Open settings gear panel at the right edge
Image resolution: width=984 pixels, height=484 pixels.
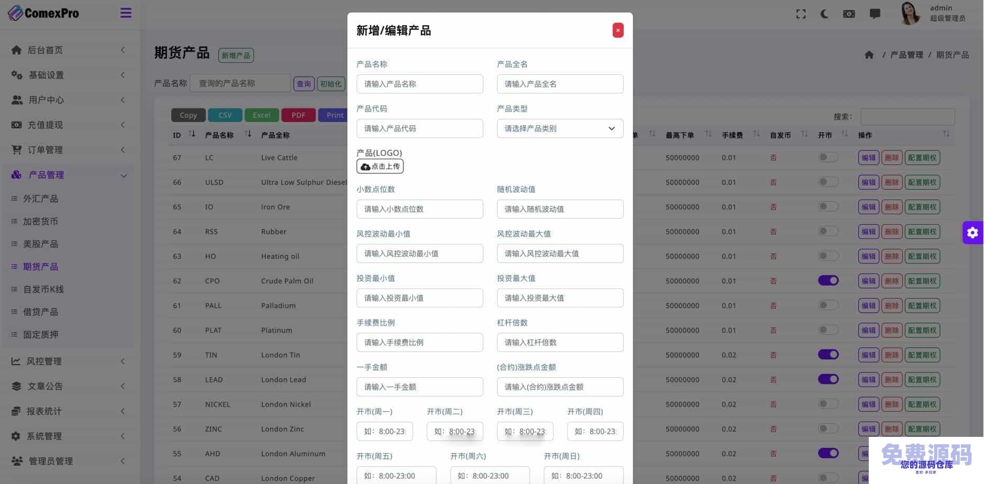coord(972,233)
